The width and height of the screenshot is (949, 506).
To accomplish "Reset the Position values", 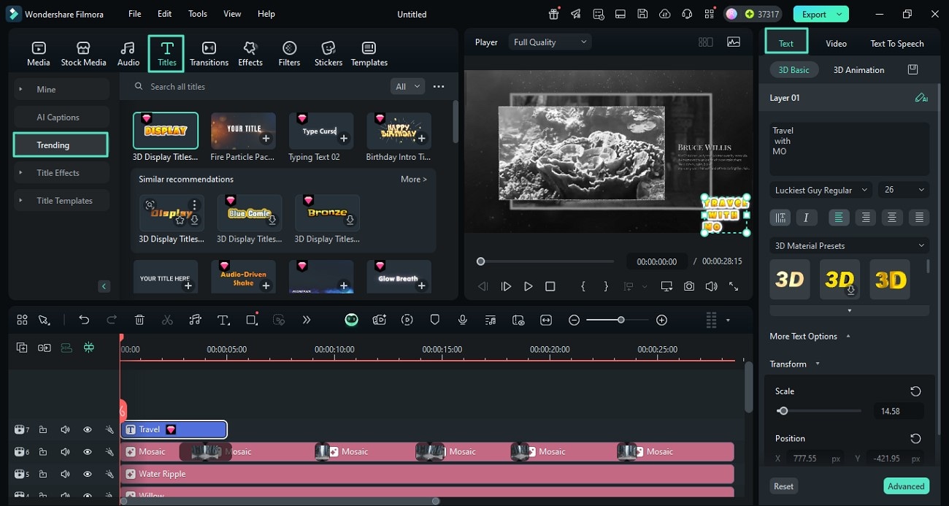I will point(915,438).
